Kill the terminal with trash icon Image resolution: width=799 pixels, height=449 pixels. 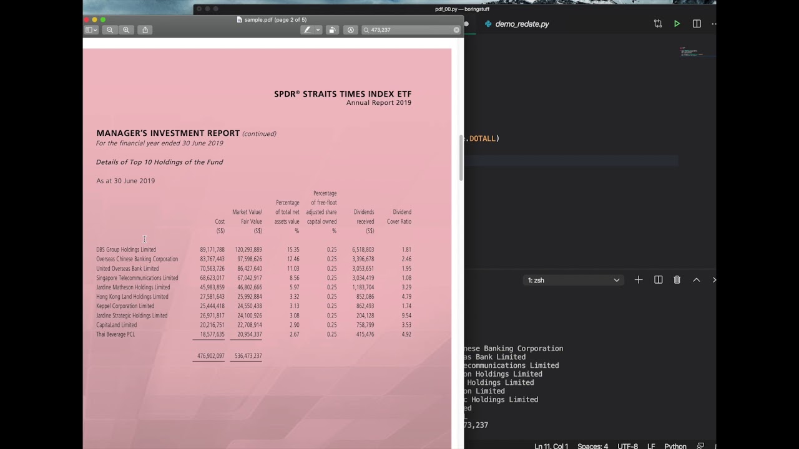(x=677, y=280)
